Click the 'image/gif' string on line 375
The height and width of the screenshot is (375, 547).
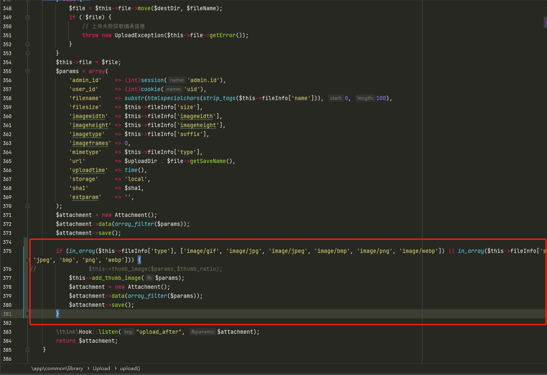(201, 251)
